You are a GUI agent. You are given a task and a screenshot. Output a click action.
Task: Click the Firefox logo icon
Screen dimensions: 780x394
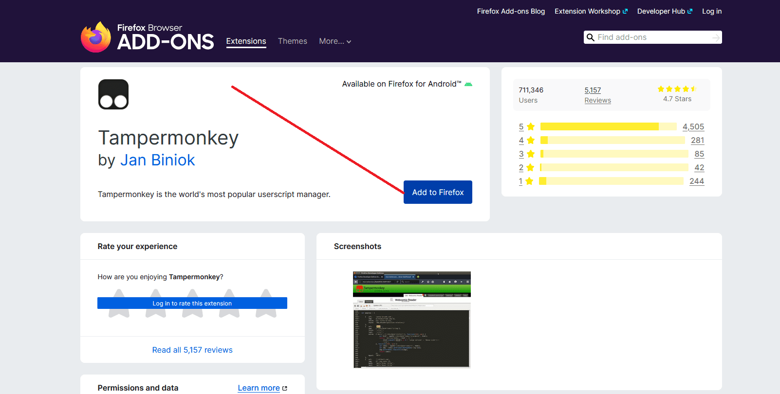(x=96, y=36)
